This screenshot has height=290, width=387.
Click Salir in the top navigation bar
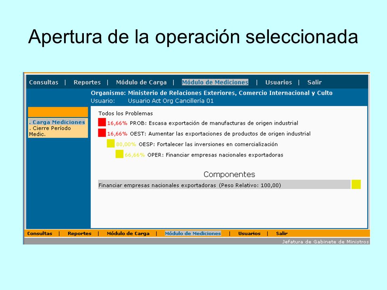coord(314,82)
